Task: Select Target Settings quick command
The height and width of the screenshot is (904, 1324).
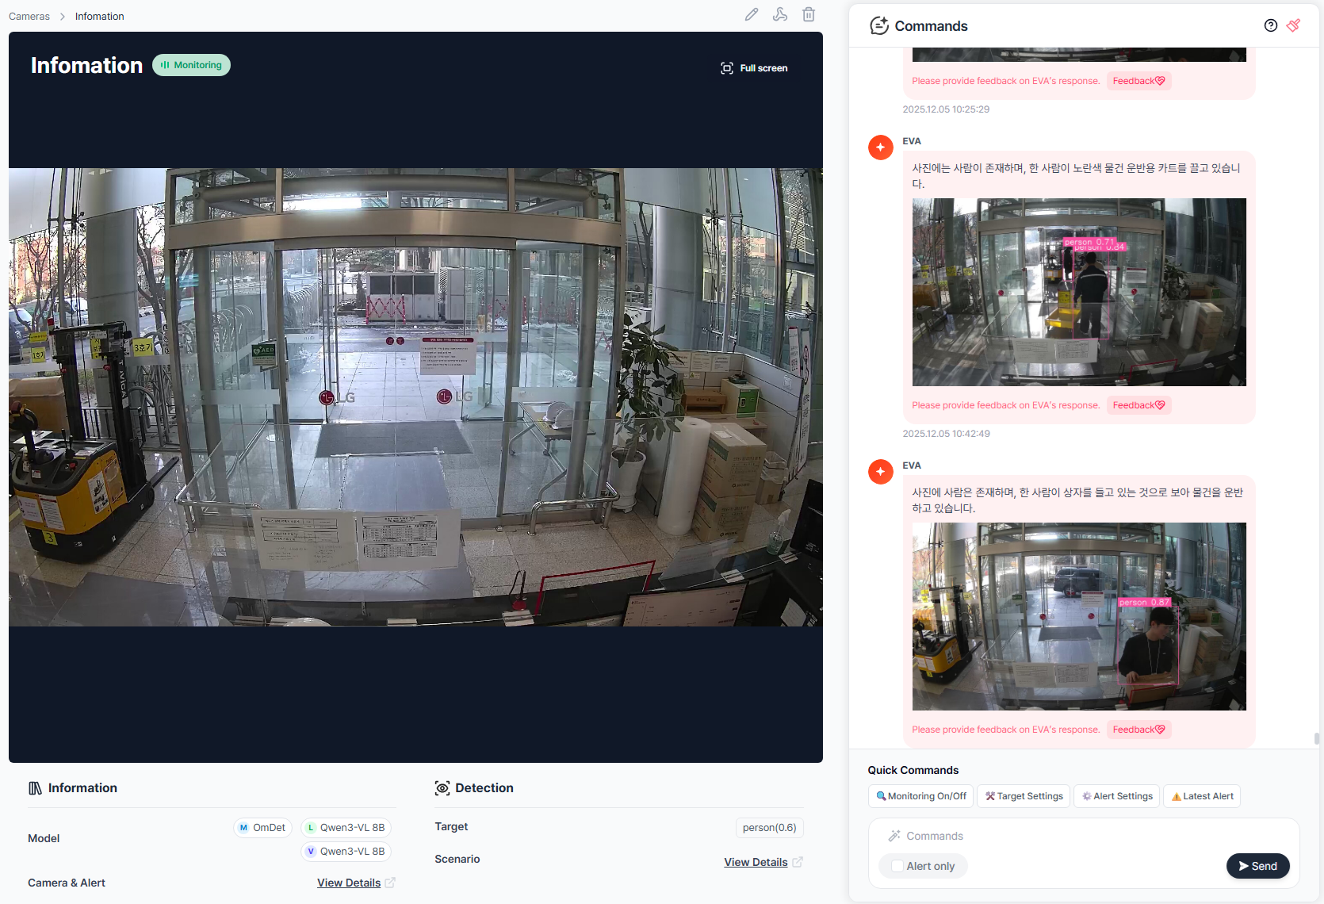Action: click(1023, 796)
